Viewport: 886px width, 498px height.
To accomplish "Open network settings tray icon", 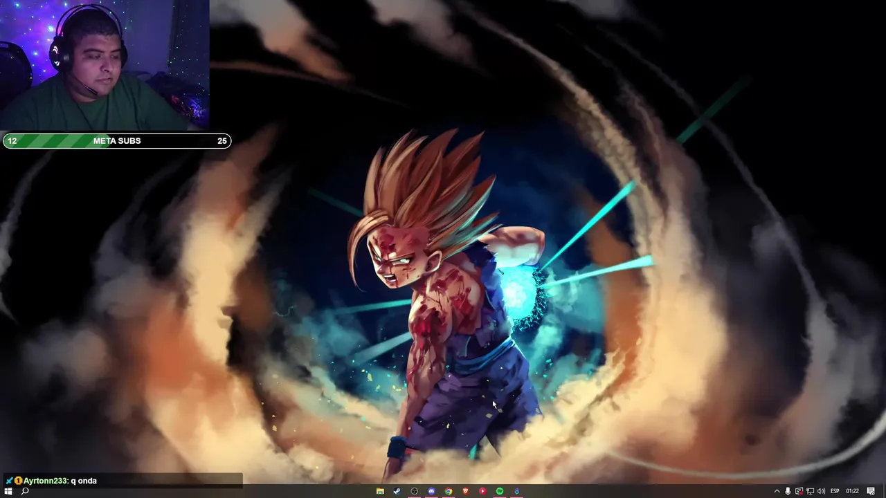I will pos(810,491).
